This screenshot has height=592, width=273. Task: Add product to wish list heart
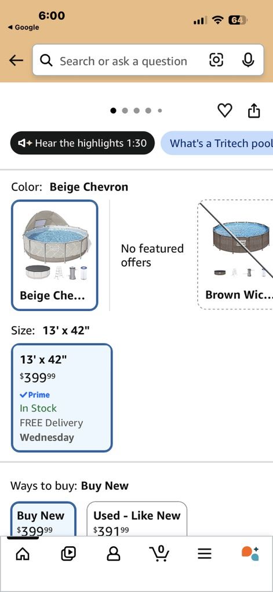click(x=225, y=111)
